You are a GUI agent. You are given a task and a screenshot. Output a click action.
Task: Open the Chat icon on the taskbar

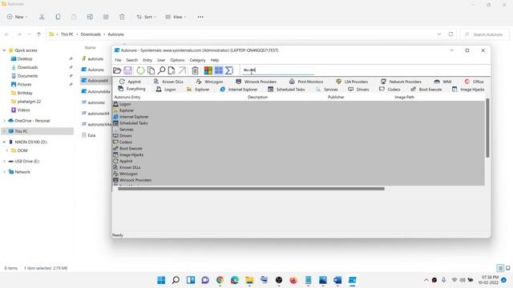[205, 280]
